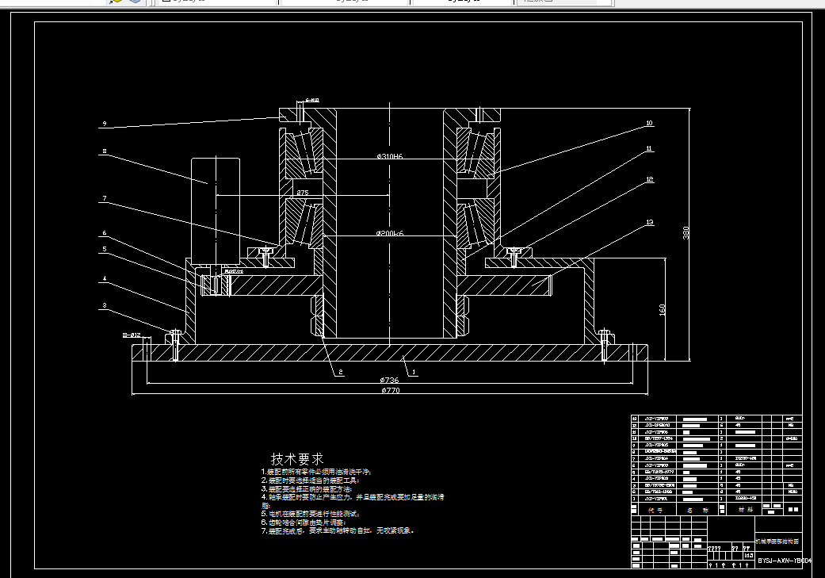Viewport: 825px width, 578px height.
Task: Click requirement line 7 about shaft rotation
Action: tap(338, 530)
